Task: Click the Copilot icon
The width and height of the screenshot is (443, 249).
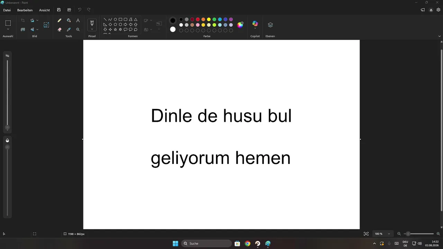Action: [x=255, y=23]
